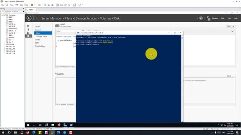Select Disks in the storage navigation
241x135 pixels.
43,33
